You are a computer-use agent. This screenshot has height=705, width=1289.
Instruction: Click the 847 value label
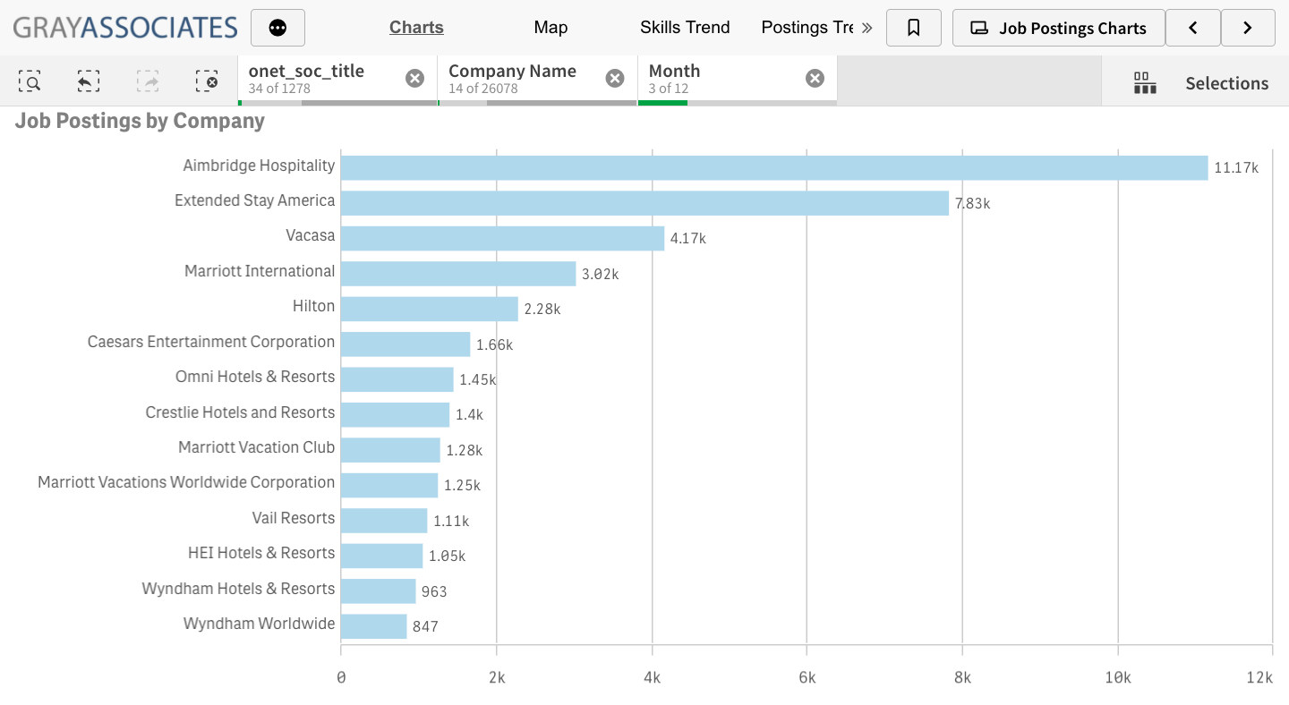pos(425,627)
